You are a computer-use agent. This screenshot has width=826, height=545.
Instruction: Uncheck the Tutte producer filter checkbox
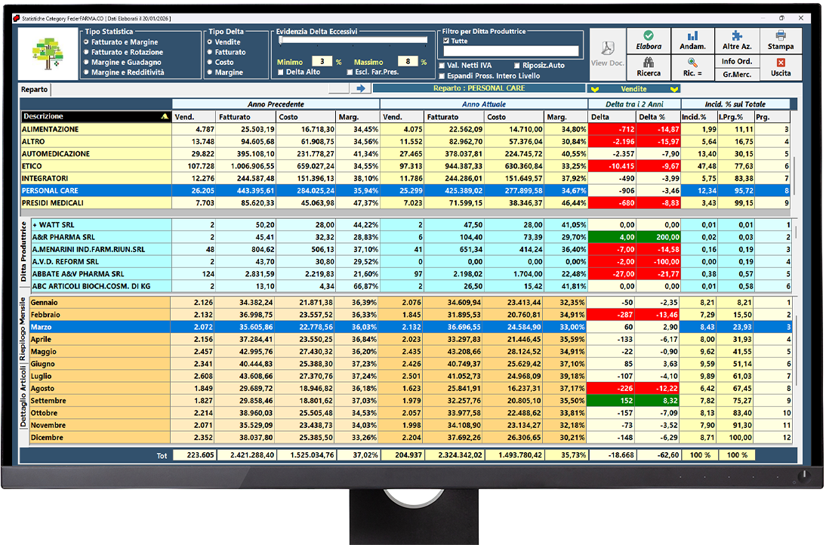pyautogui.click(x=445, y=42)
